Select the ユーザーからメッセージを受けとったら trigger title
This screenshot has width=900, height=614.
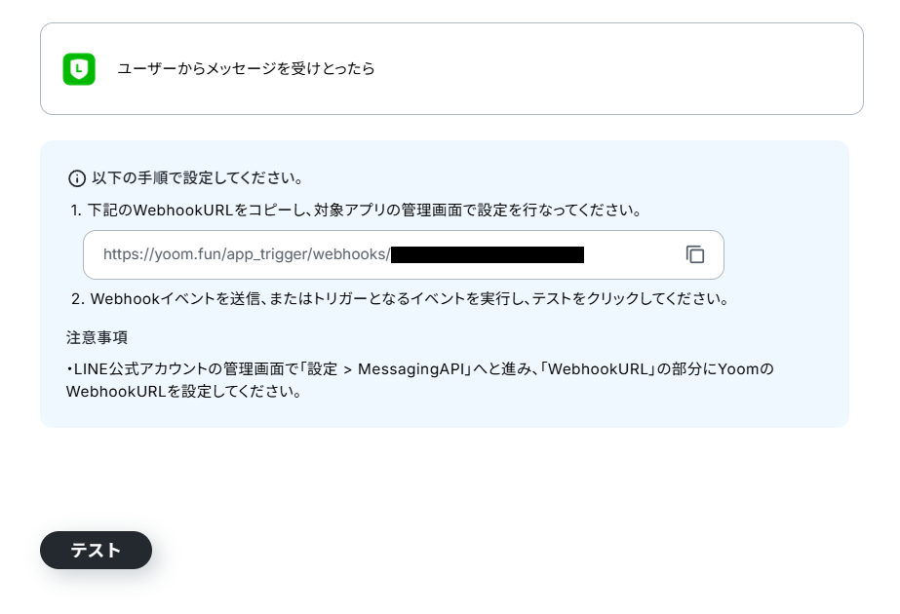(x=247, y=69)
